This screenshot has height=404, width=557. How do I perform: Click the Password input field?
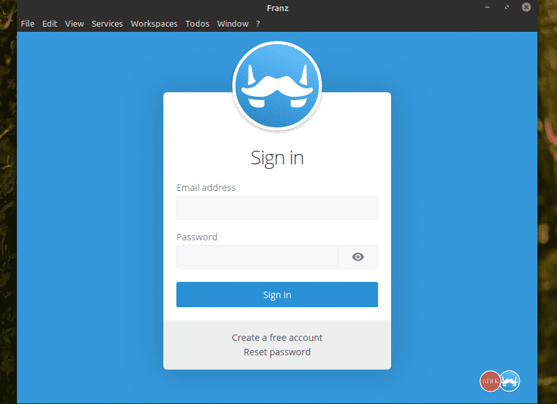point(257,257)
